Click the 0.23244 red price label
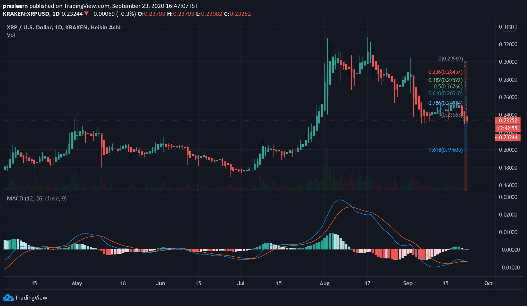This screenshot has width=527, height=306. tap(507, 137)
